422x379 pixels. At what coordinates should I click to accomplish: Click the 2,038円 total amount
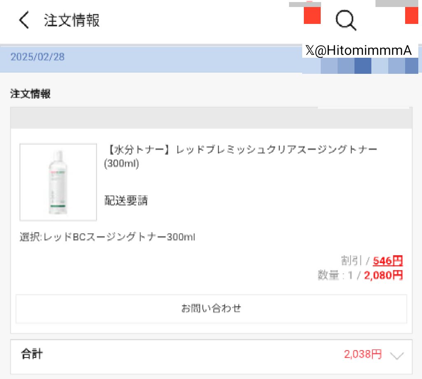[363, 354]
